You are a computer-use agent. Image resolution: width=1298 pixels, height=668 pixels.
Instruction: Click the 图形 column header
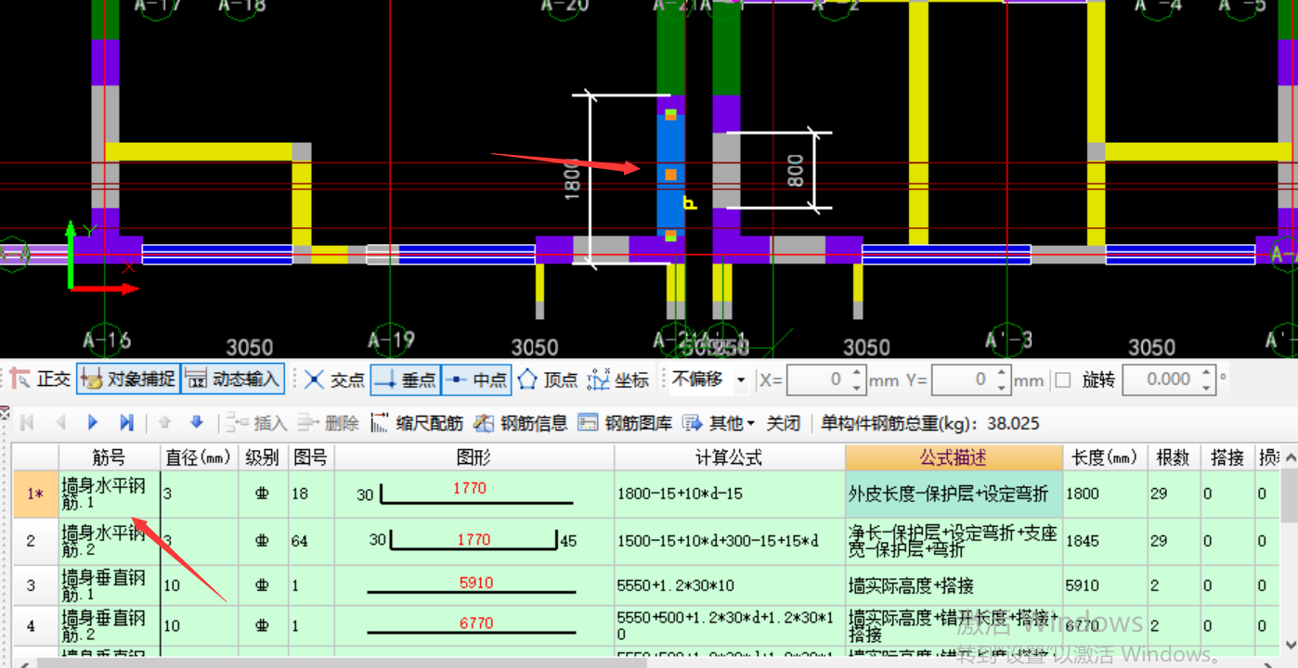tap(474, 457)
